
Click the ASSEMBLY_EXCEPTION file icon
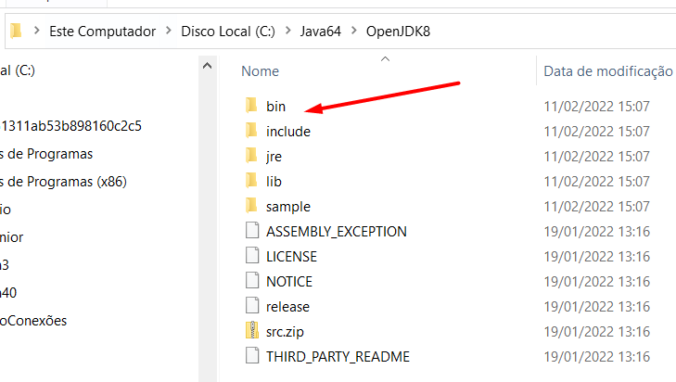(252, 230)
